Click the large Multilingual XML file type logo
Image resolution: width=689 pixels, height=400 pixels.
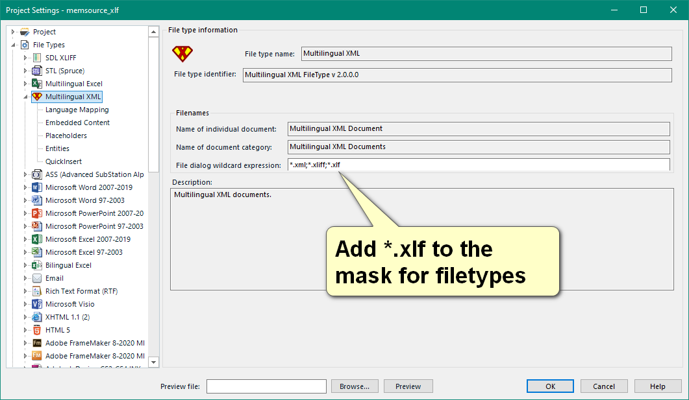pyautogui.click(x=182, y=54)
